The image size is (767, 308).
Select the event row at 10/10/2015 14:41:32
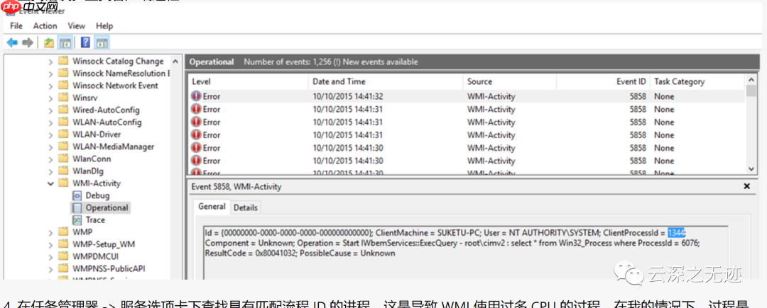click(x=467, y=96)
